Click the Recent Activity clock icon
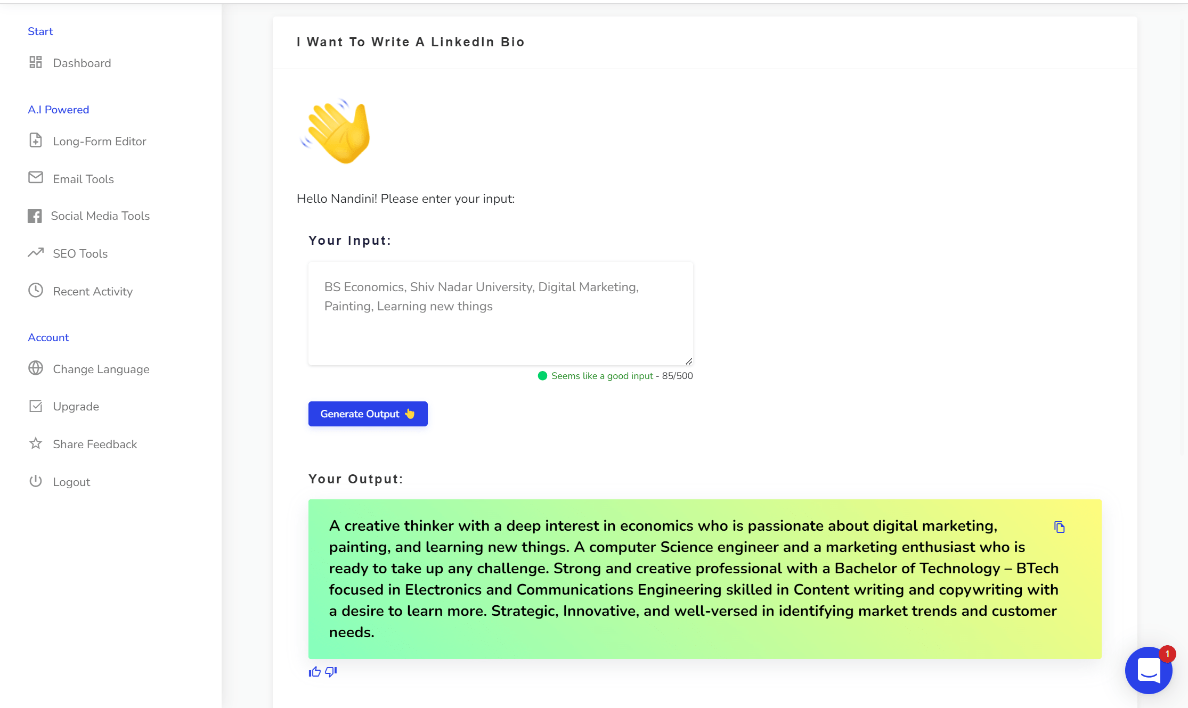Viewport: 1188px width, 708px height. [36, 291]
